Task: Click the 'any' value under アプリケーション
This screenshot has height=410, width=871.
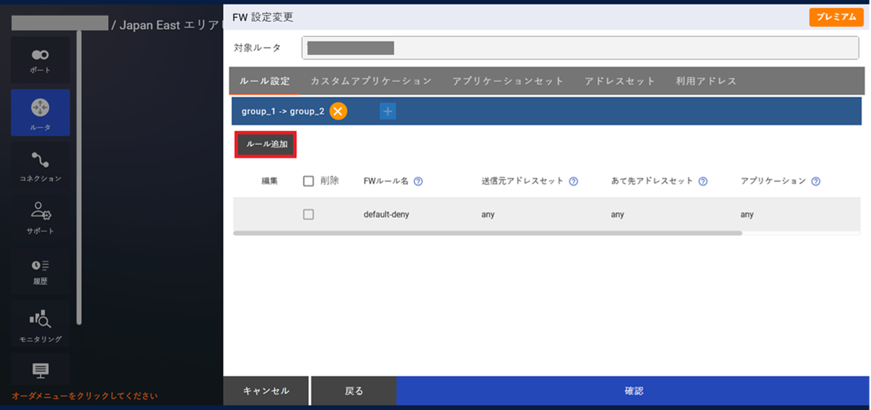Action: (747, 214)
